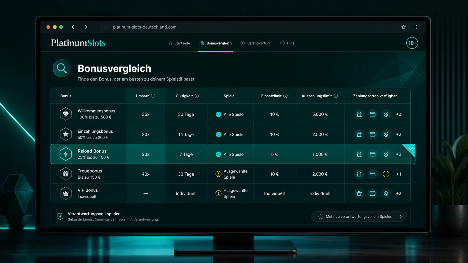Open the Startseite tab
The width and height of the screenshot is (468, 263).
[x=179, y=43]
